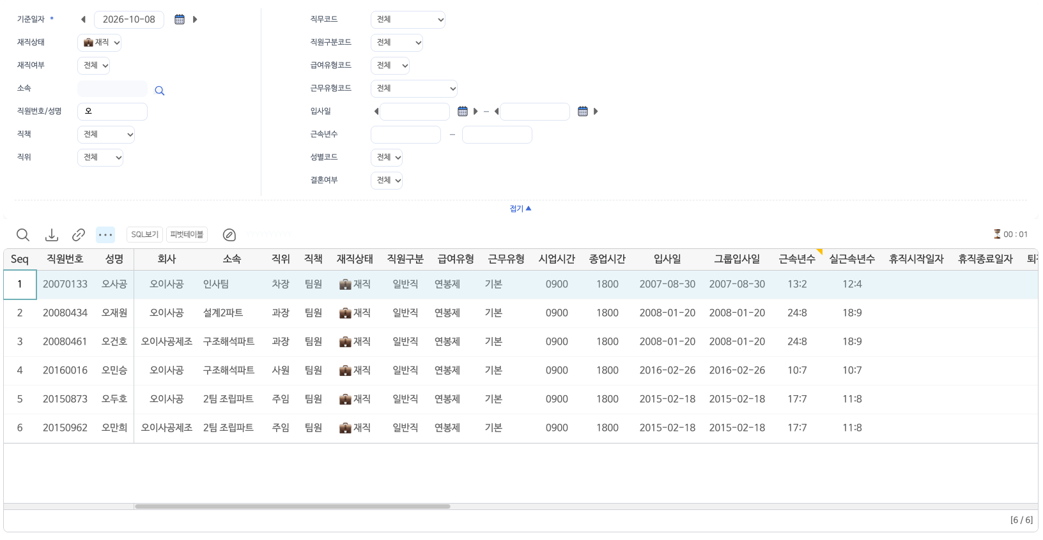The image size is (1043, 540).
Task: Open the 재직여부 dropdown
Action: 94,66
